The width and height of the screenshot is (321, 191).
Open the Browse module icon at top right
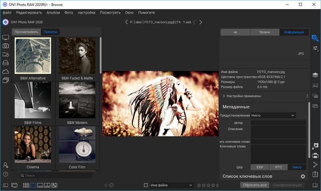point(315,38)
